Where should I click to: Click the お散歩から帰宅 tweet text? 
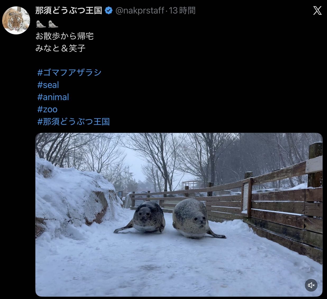tap(65, 36)
